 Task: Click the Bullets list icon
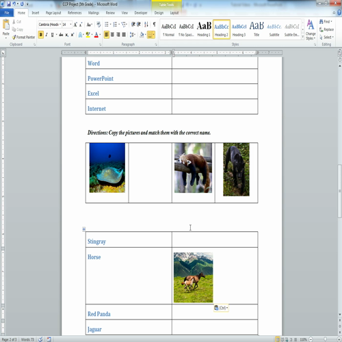click(107, 25)
